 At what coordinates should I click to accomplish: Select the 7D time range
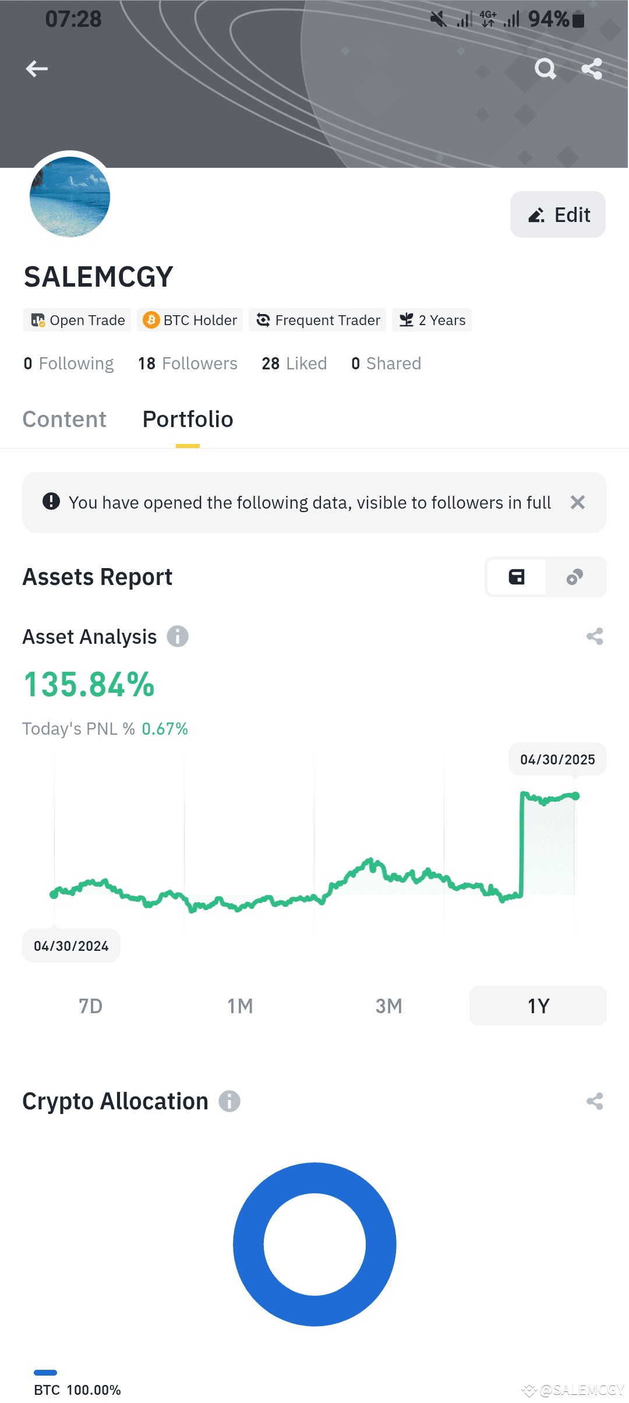91,1006
